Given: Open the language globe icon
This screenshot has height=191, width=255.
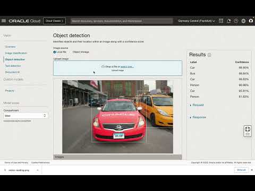Looking at the screenshot, I should tap(243, 21).
